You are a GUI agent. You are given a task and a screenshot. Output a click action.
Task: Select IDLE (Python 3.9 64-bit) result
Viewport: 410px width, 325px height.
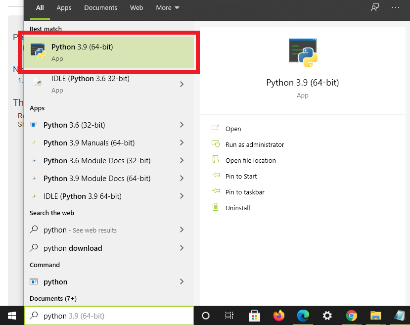coord(109,196)
